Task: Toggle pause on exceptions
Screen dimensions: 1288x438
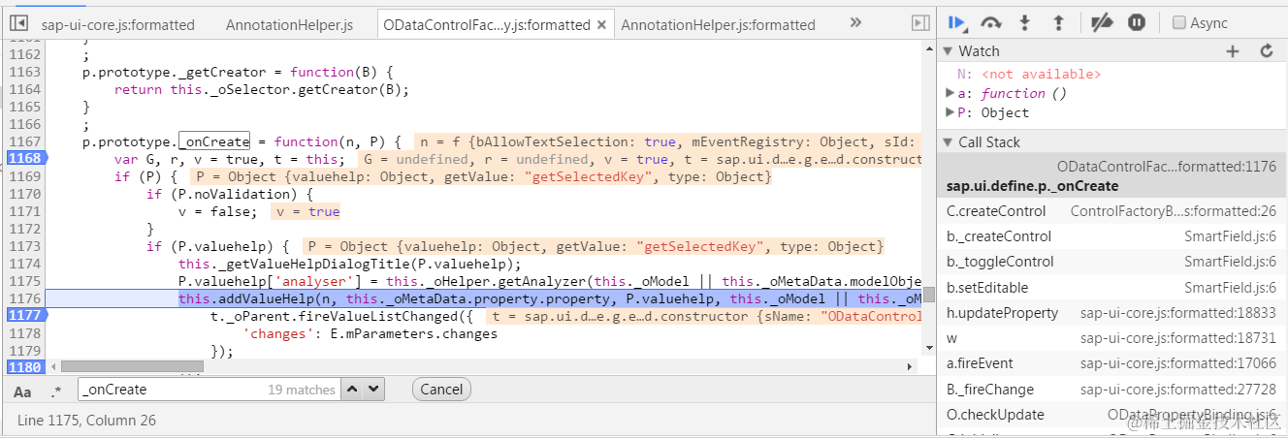Action: pyautogui.click(x=1136, y=22)
